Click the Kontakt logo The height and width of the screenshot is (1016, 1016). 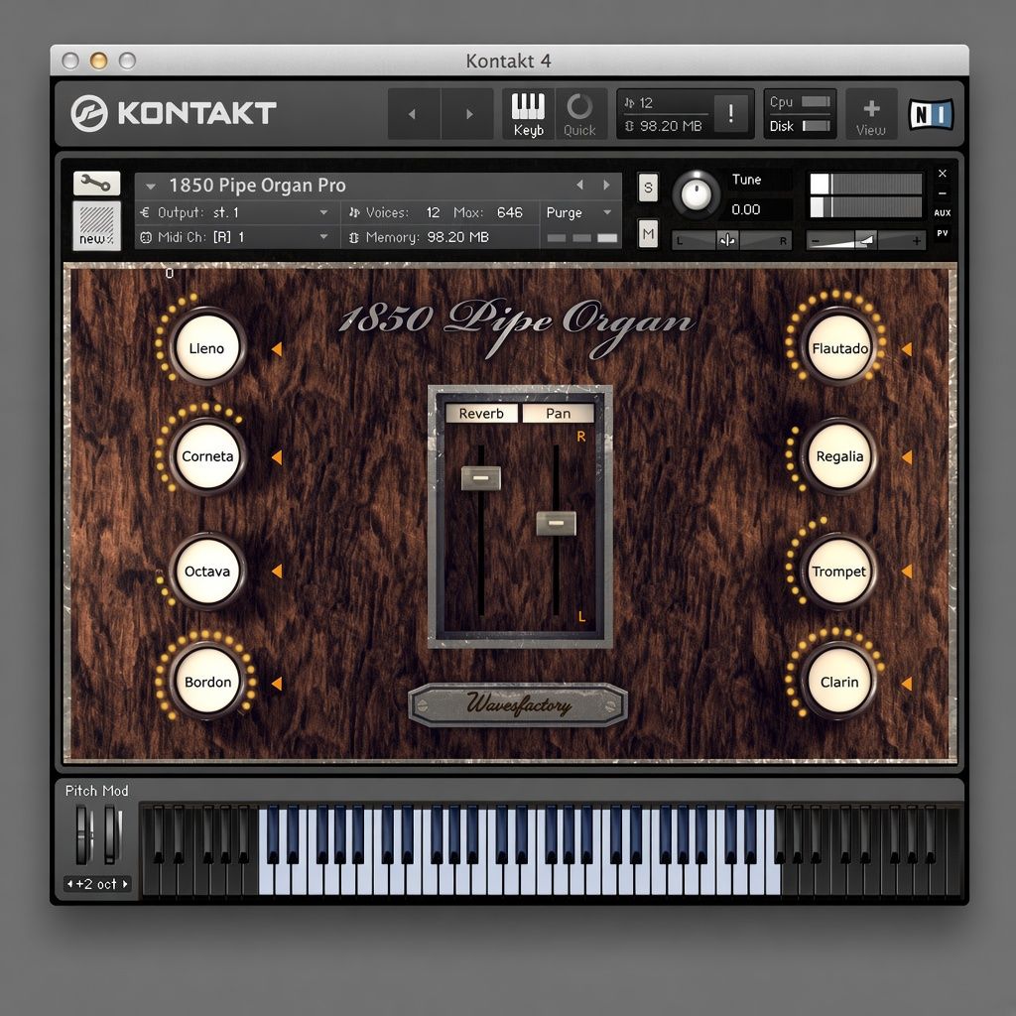(x=173, y=113)
